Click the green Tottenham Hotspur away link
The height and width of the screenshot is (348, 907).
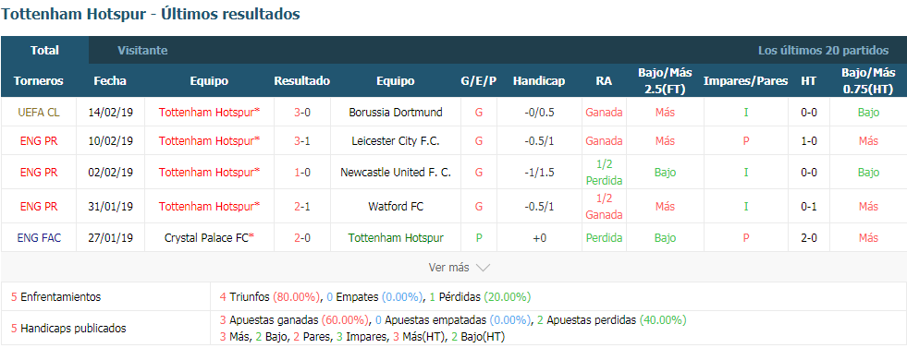tap(396, 238)
